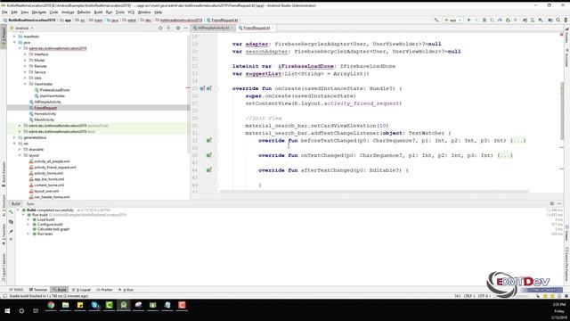This screenshot has height=321, width=570.
Task: Open Project panel settings gear
Action: pyautogui.click(x=178, y=28)
